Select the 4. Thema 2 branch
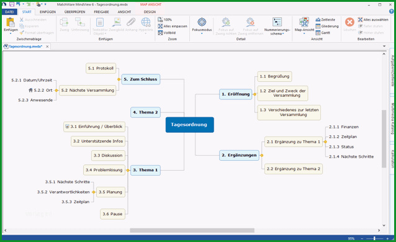 [145, 112]
